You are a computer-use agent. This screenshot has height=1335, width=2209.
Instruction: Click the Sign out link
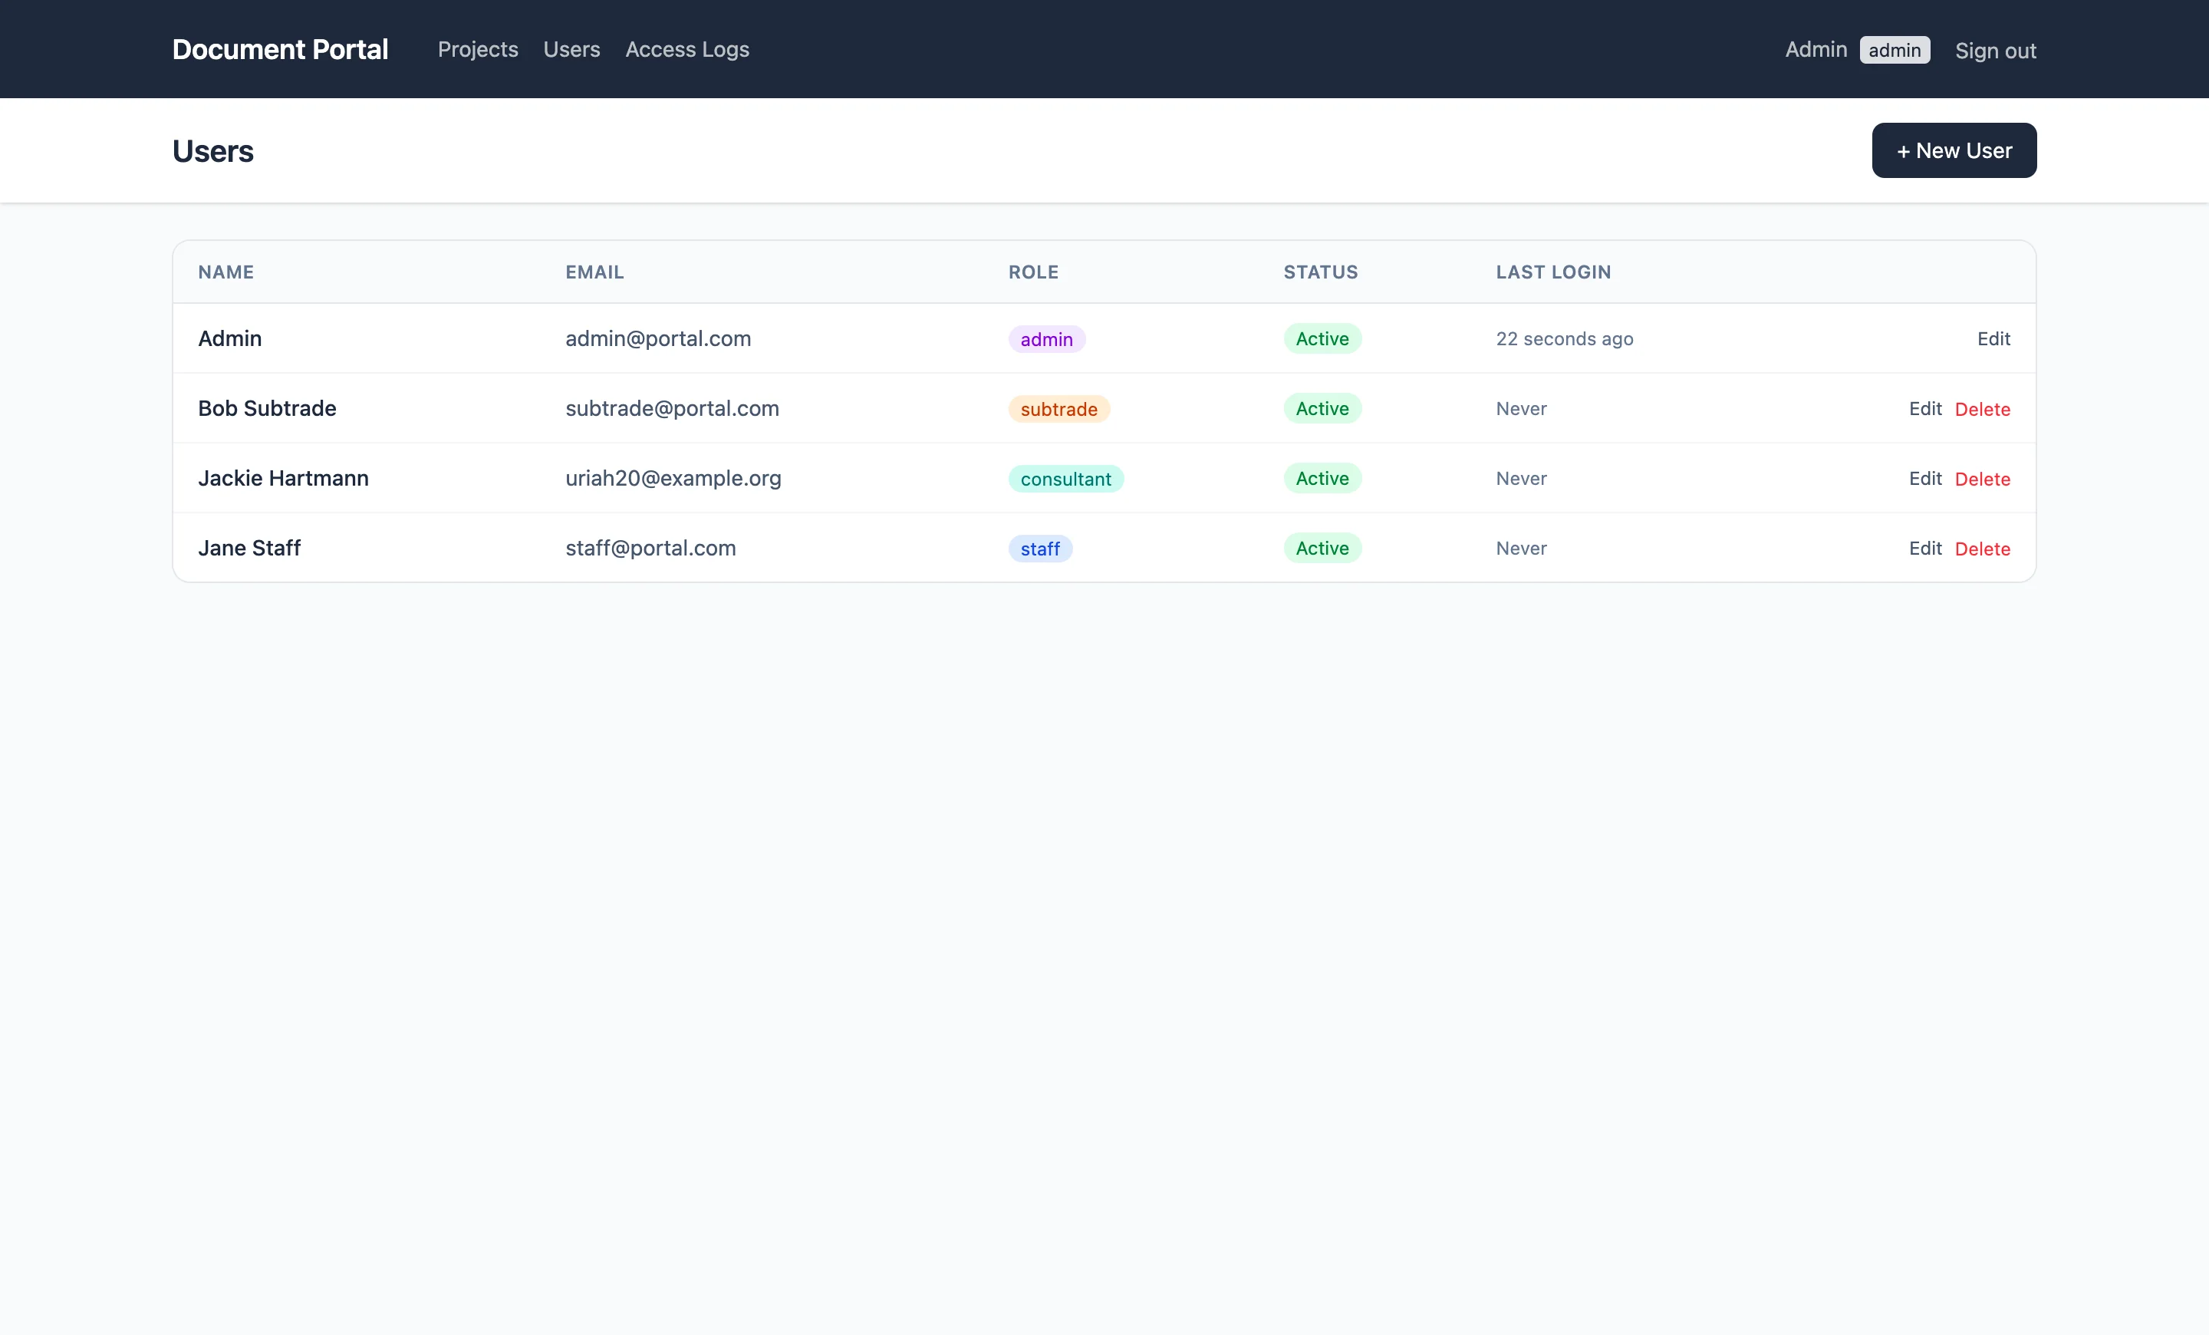pos(1996,50)
